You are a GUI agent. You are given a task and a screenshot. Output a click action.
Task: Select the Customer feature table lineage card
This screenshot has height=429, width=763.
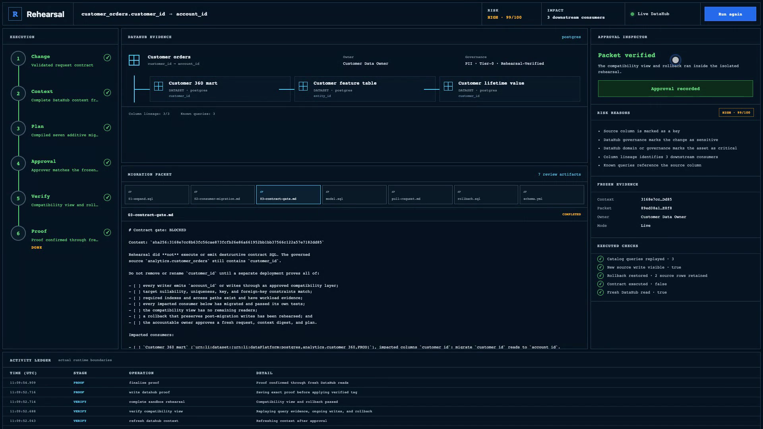[365, 89]
